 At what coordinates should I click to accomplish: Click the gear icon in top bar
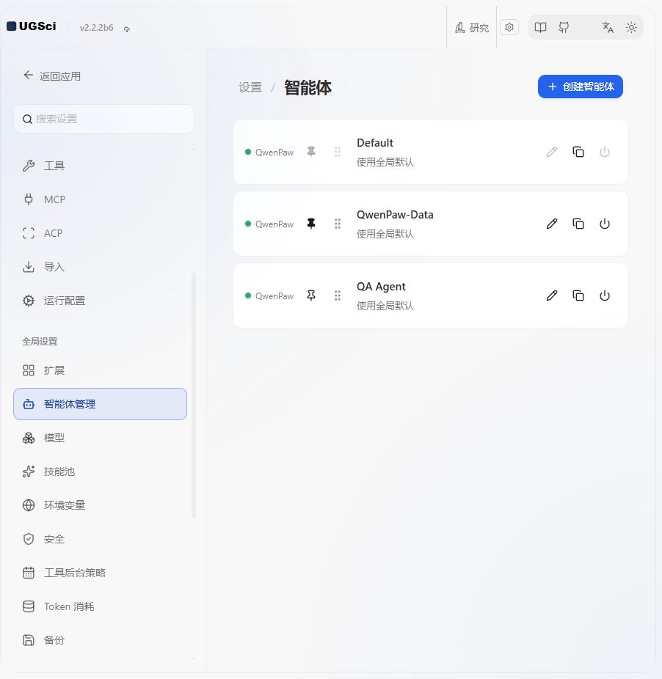pos(509,28)
